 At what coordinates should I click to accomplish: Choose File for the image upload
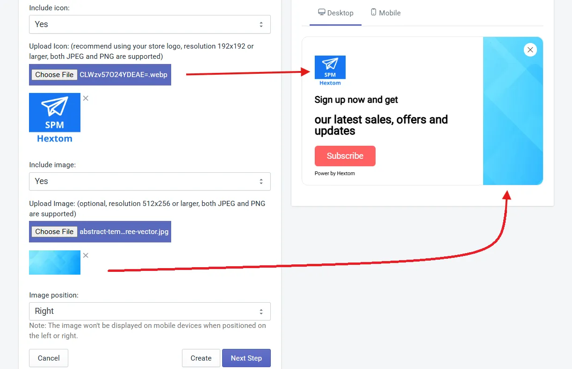[54, 232]
